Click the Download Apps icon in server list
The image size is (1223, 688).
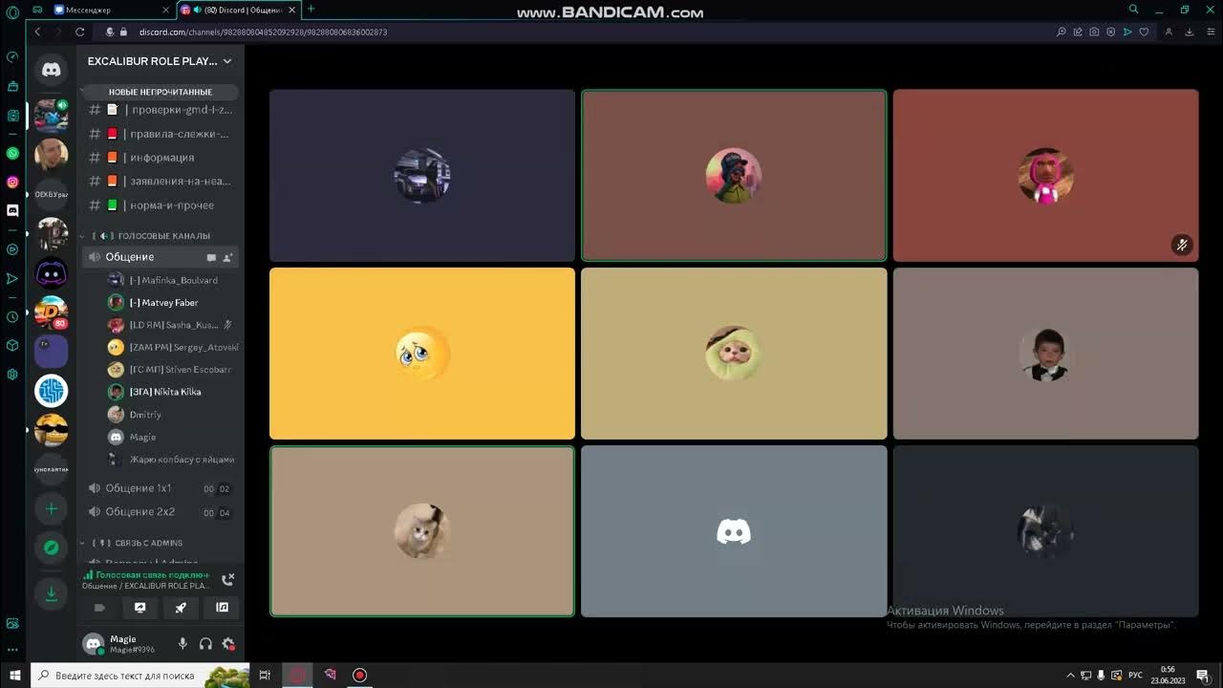52,594
